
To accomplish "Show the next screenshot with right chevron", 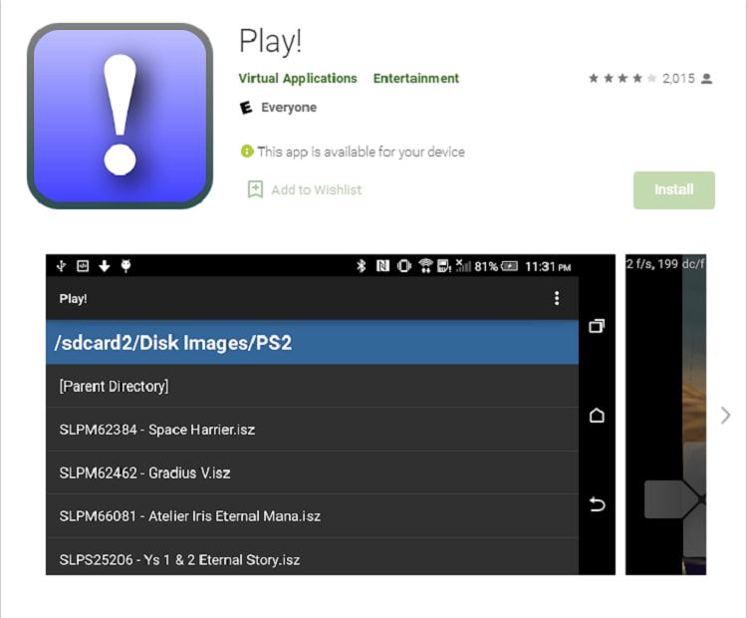I will tap(725, 416).
